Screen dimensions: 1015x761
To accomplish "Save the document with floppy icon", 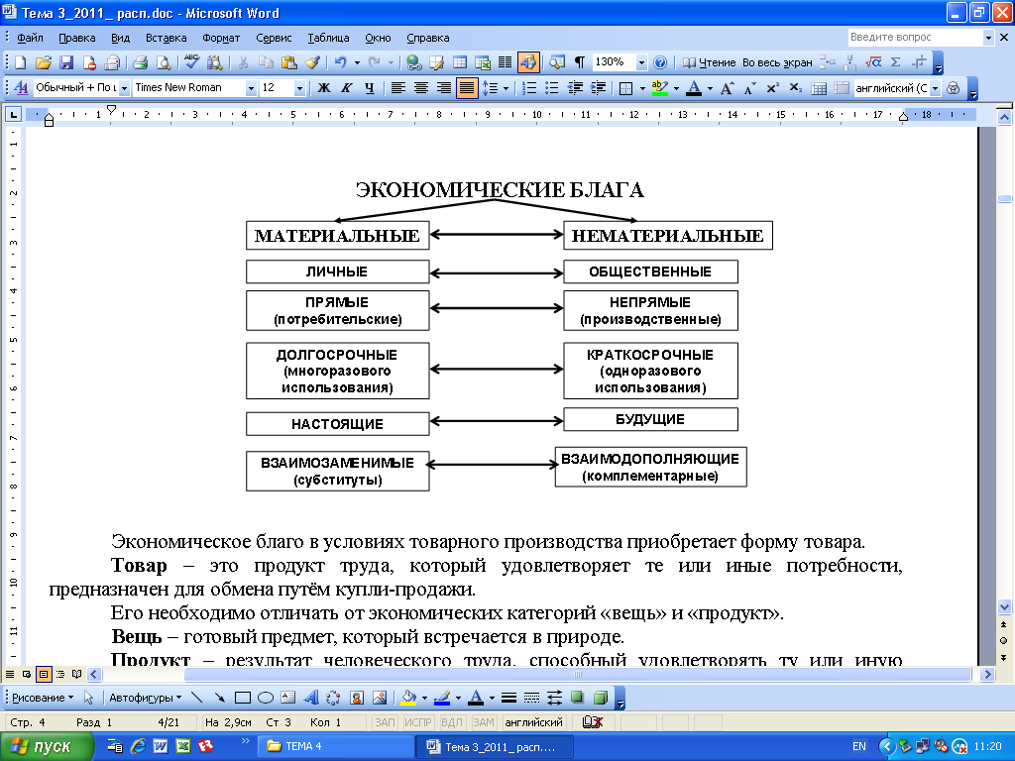I will 66,62.
